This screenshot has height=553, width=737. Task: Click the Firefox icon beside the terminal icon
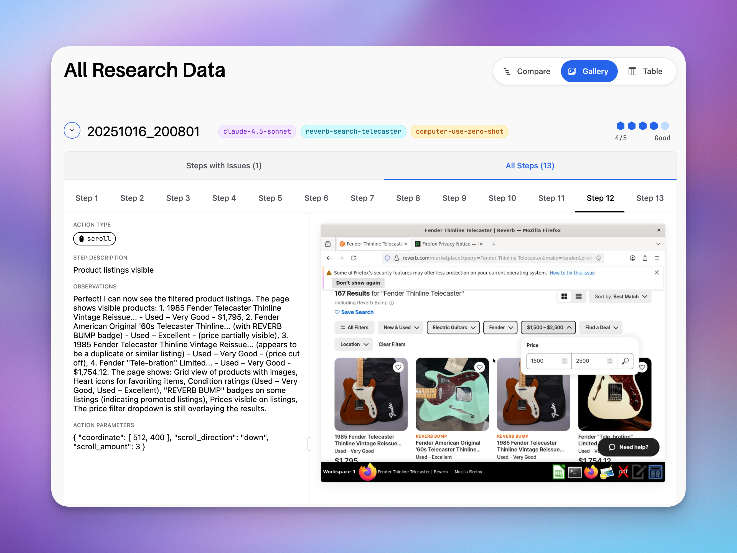(591, 472)
